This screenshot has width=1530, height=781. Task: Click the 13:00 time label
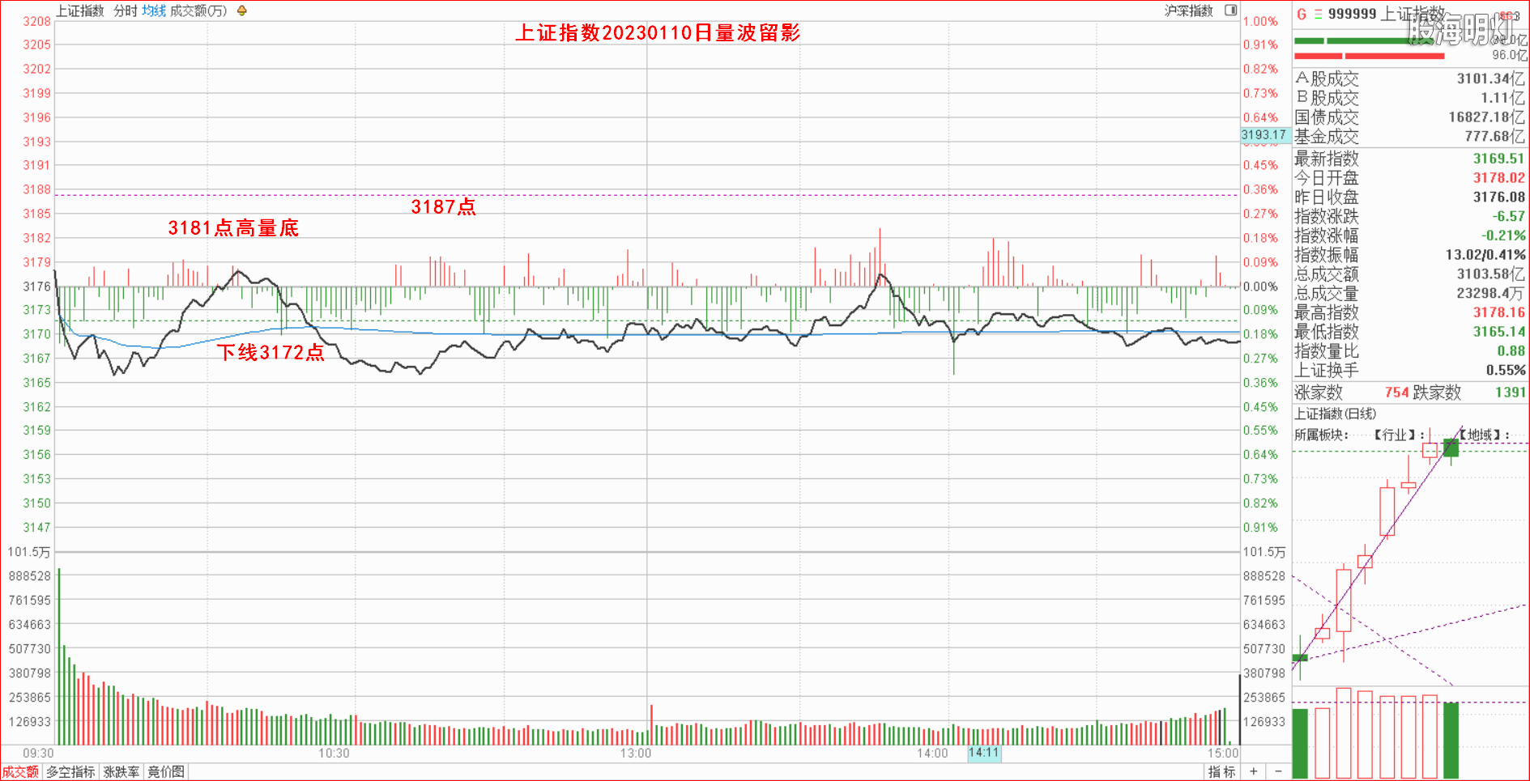(x=636, y=753)
